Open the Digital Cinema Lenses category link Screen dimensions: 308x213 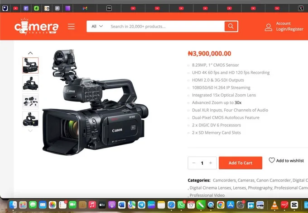210,188
